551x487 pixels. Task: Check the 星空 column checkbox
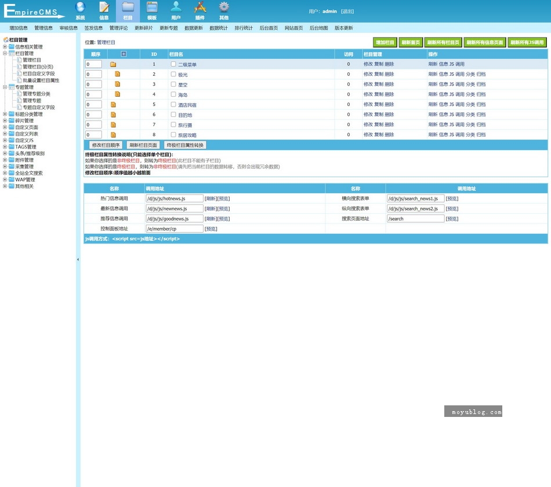(x=173, y=84)
